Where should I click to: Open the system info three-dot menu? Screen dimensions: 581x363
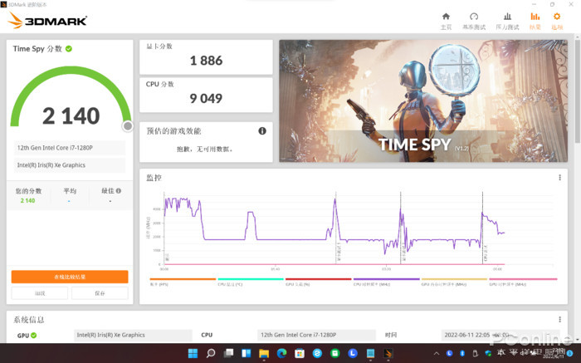[559, 319]
